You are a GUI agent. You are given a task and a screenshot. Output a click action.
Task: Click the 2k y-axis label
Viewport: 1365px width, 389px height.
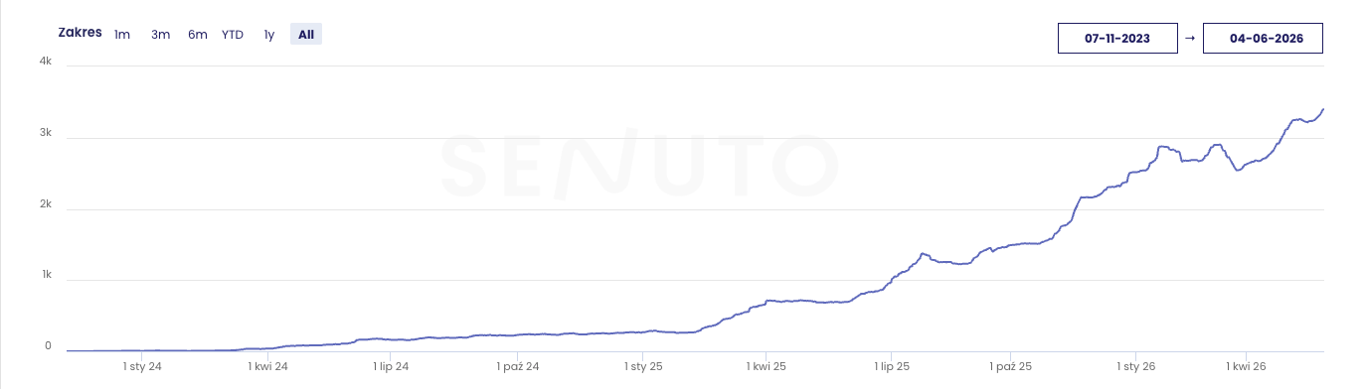(x=45, y=204)
